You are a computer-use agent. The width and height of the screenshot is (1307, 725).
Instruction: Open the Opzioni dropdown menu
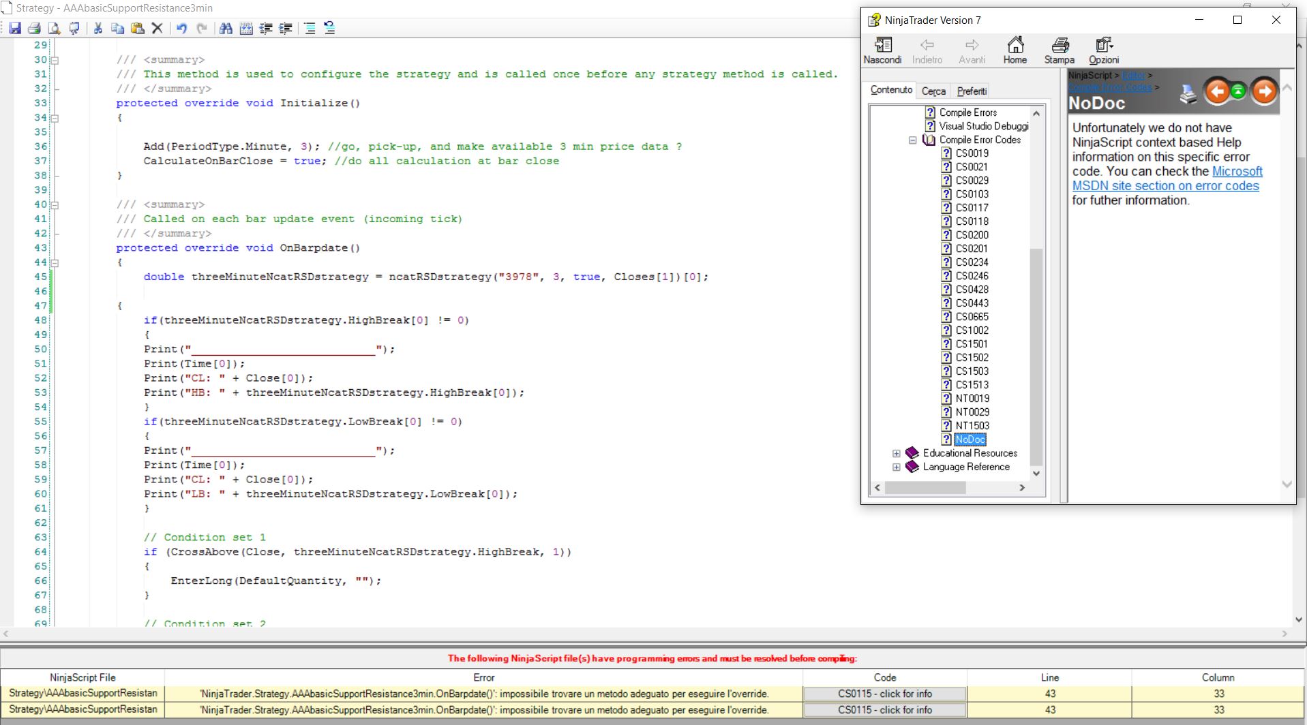(x=1103, y=50)
